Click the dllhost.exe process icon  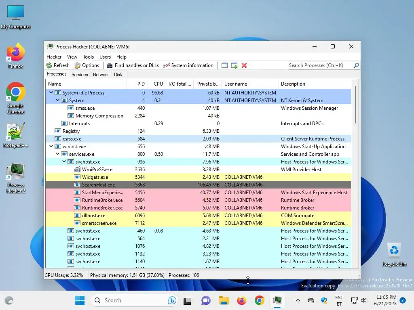[77, 215]
